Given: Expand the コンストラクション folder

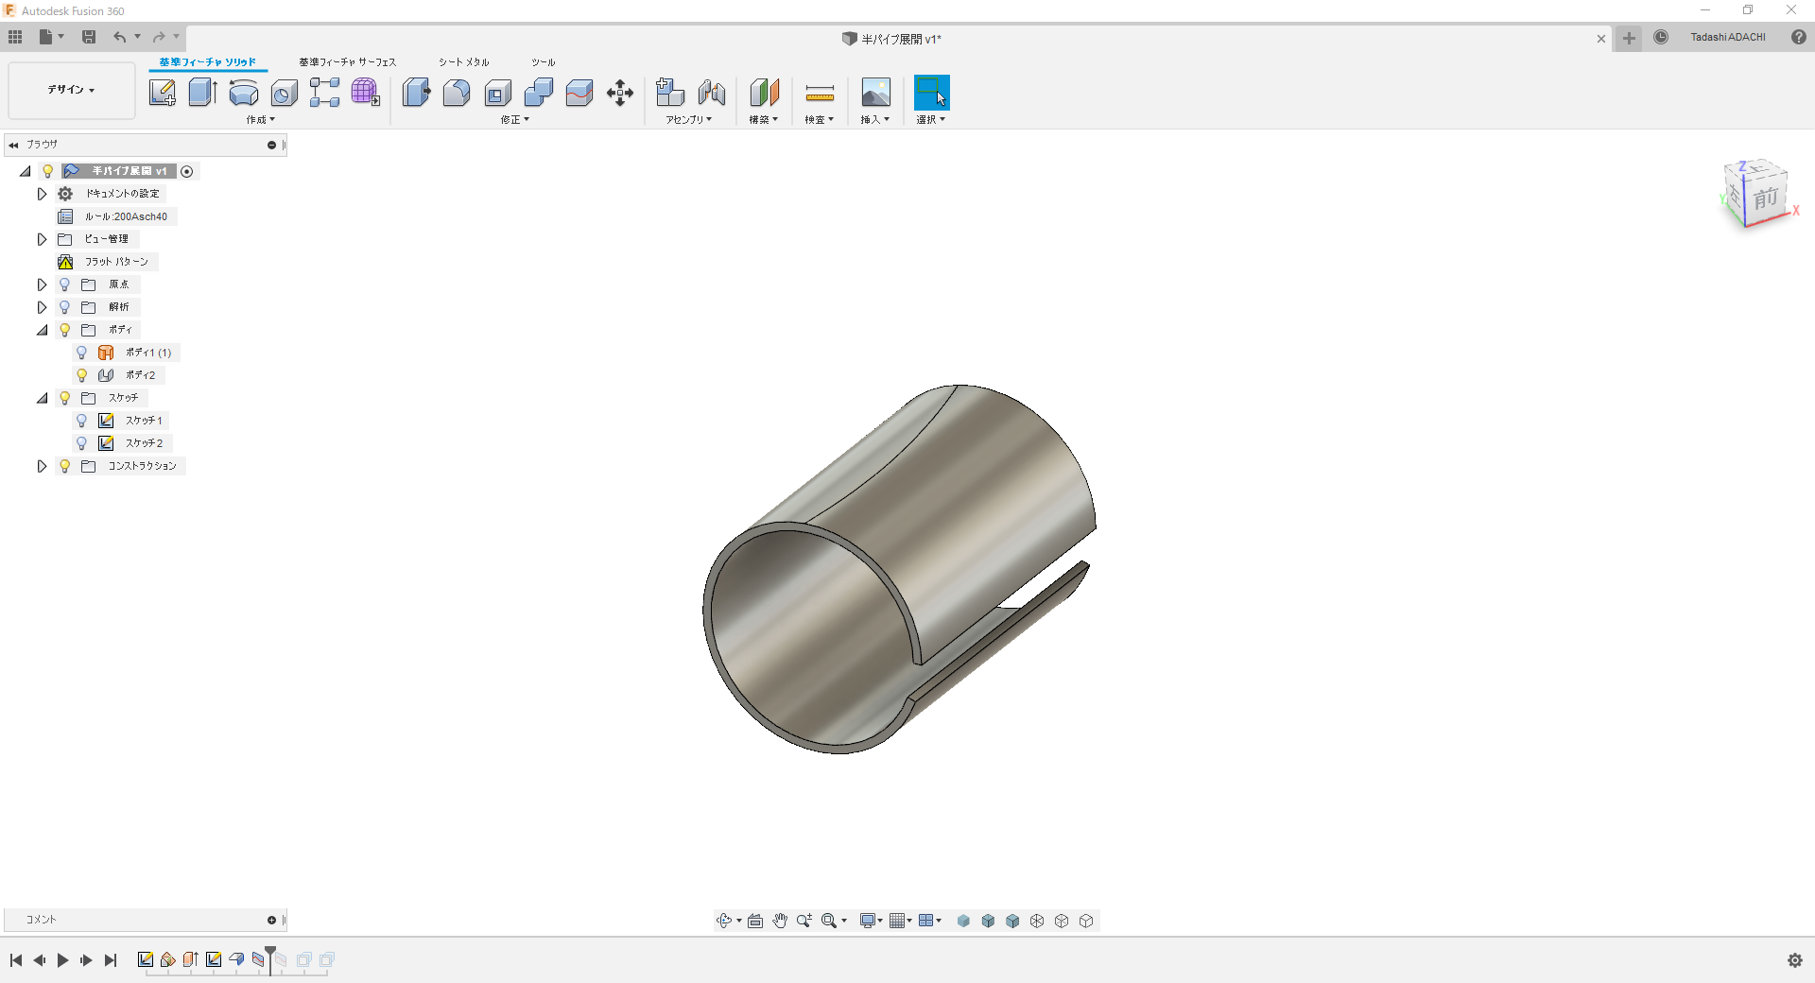Looking at the screenshot, I should coord(42,466).
